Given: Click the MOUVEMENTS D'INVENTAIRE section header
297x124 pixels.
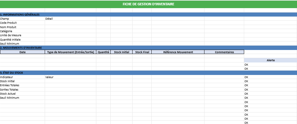Looking at the screenshot, I should point(148,48).
